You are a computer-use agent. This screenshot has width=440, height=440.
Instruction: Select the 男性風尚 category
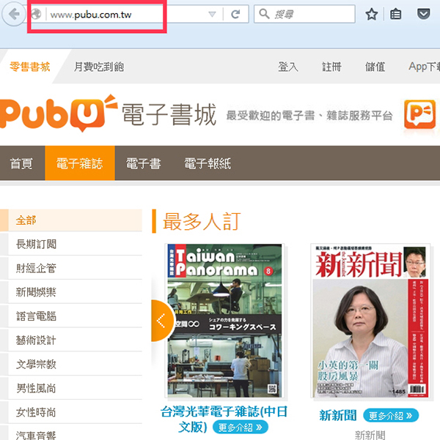[71, 388]
